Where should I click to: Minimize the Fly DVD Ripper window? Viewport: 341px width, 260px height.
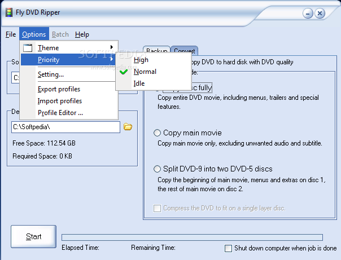pos(308,14)
